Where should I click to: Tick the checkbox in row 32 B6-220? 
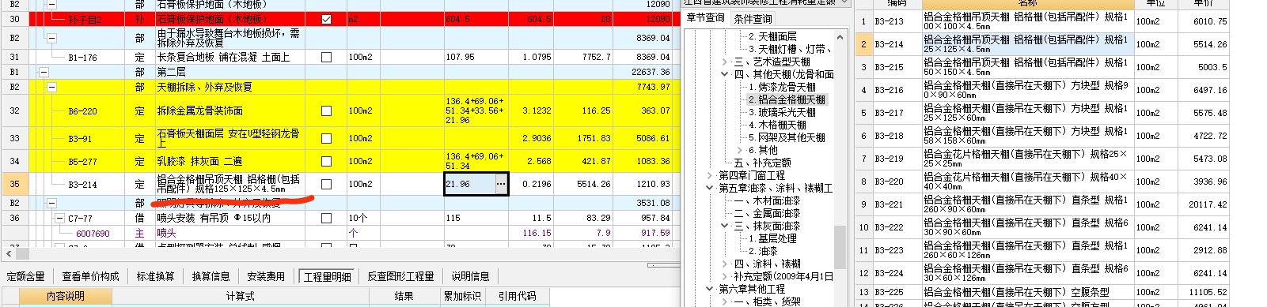coord(326,111)
